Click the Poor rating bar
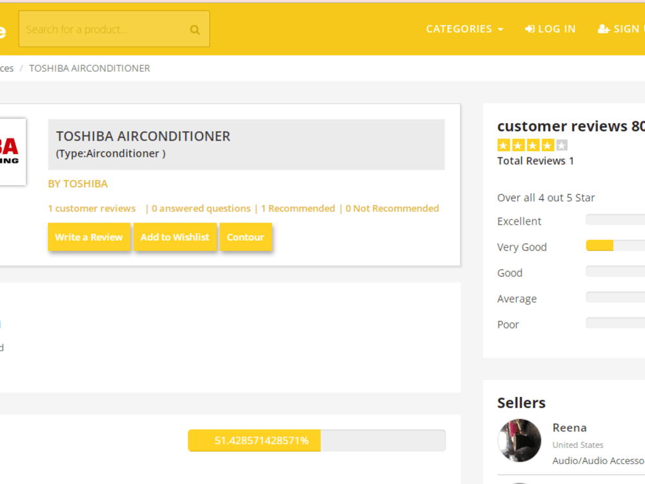Screen dimensions: 645x484 (615, 323)
